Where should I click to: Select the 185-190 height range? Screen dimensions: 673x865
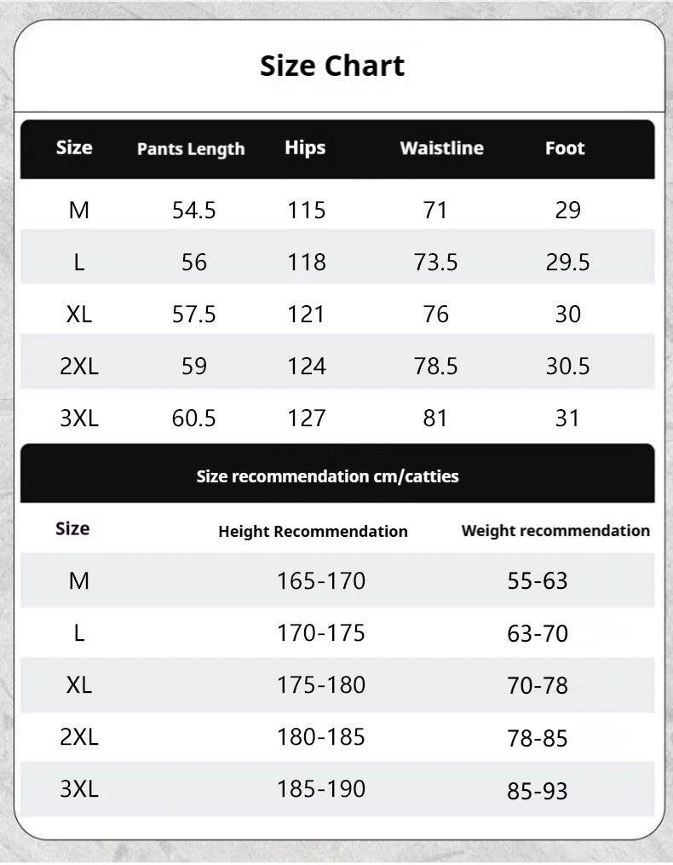[321, 789]
